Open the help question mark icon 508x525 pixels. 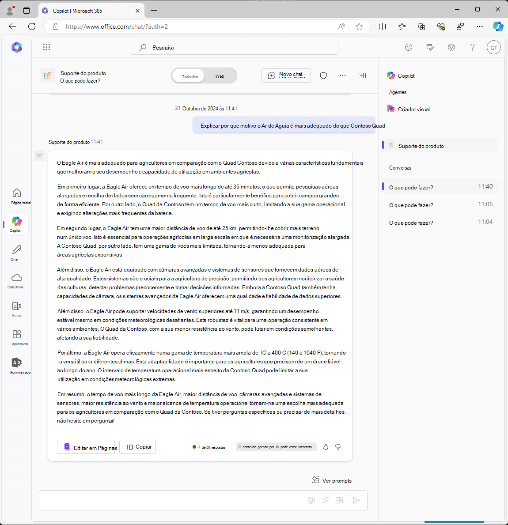[x=473, y=47]
